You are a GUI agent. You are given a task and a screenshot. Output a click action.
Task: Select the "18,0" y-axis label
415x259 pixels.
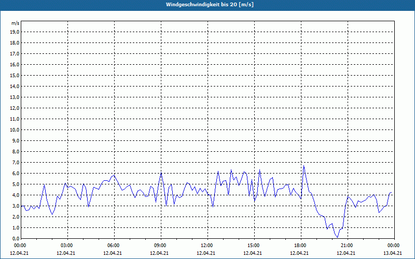click(x=15, y=43)
